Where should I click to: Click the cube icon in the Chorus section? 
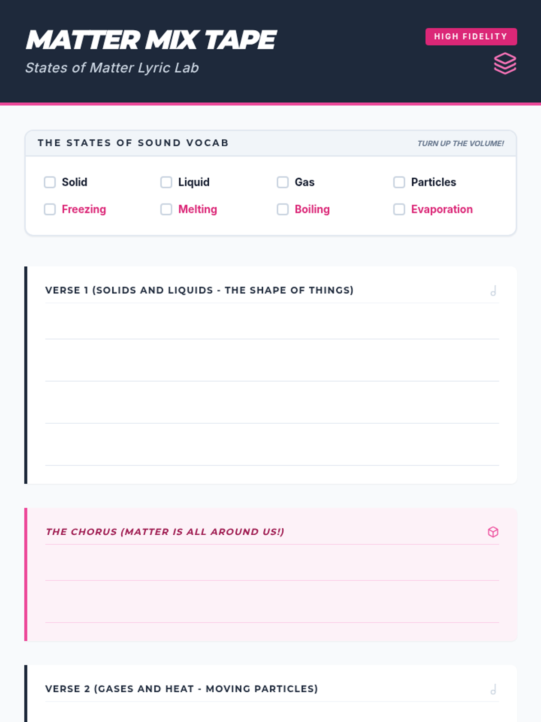493,532
